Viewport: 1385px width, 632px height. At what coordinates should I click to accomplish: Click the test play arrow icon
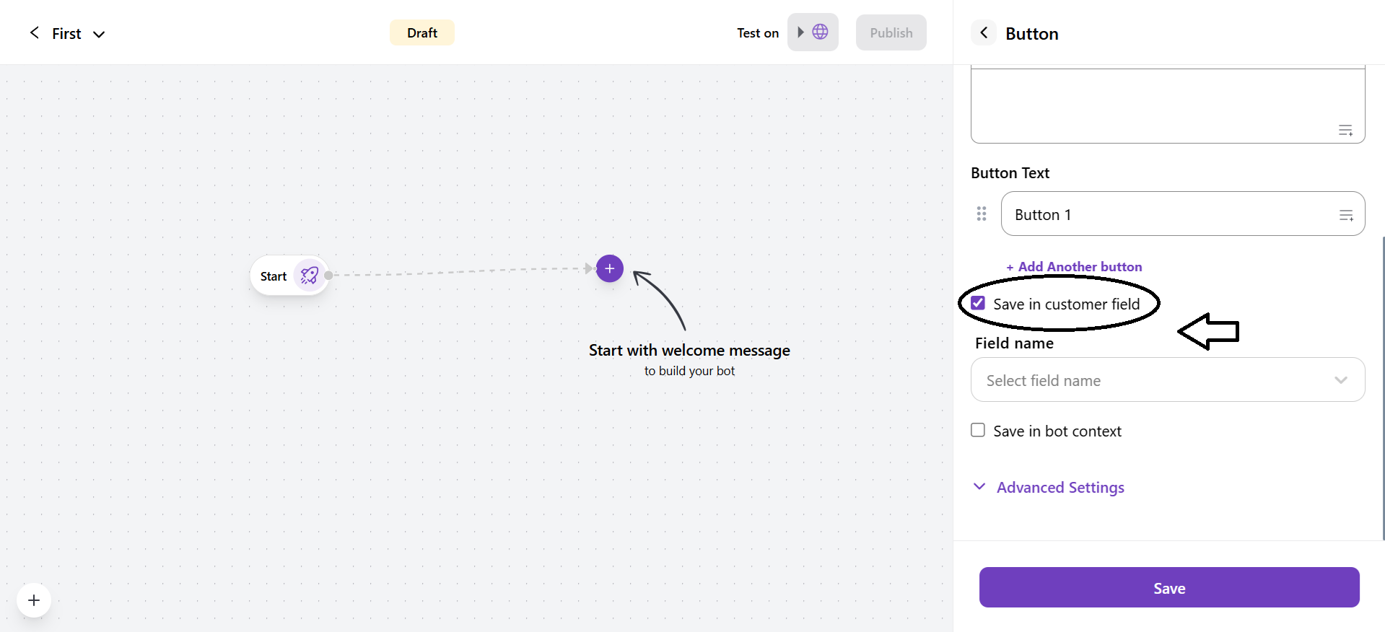coord(800,32)
